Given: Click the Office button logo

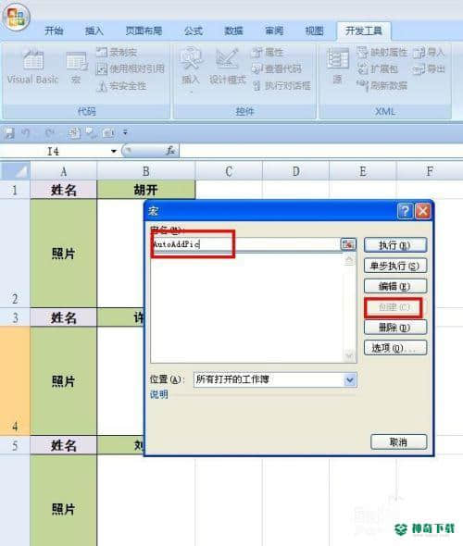Looking at the screenshot, I should 16,17.
